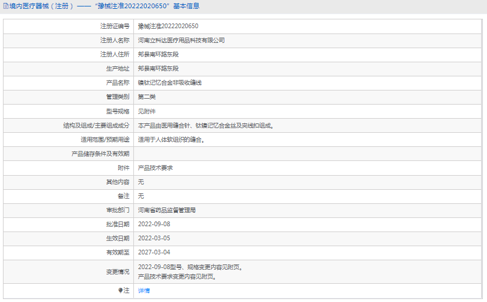Viewport: 487px width, 302px height.
Task: Select the date 2022-09-08 in 批准日期 row
Action: pyautogui.click(x=154, y=224)
